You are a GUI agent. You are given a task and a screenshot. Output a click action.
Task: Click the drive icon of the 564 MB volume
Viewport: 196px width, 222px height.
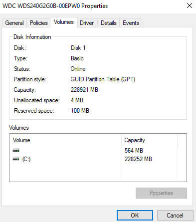(16, 150)
